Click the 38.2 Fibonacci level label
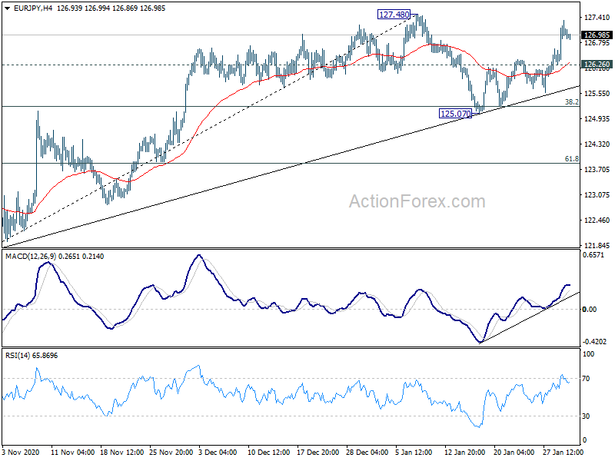Image resolution: width=615 pixels, height=461 pixels. tap(571, 102)
